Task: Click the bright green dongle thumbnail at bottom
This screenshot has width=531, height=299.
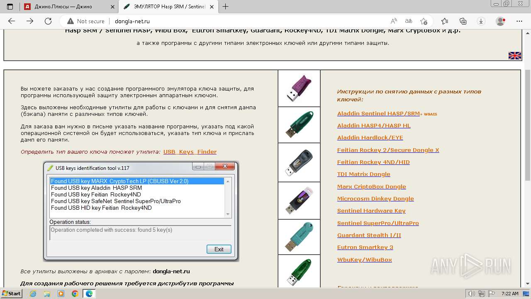Action: (x=299, y=271)
